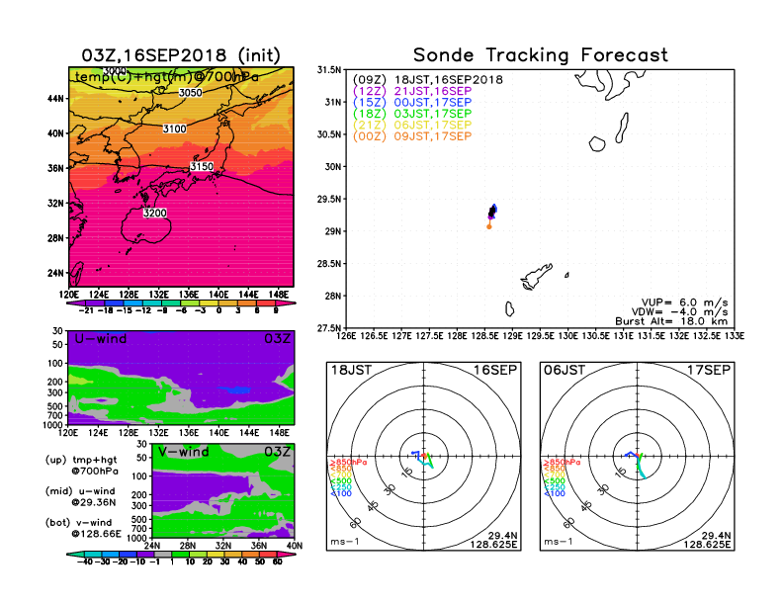Click '<500' pressure legend in the 18JST hodograph
Image resolution: width=783 pixels, height=605 pixels.
(x=341, y=481)
